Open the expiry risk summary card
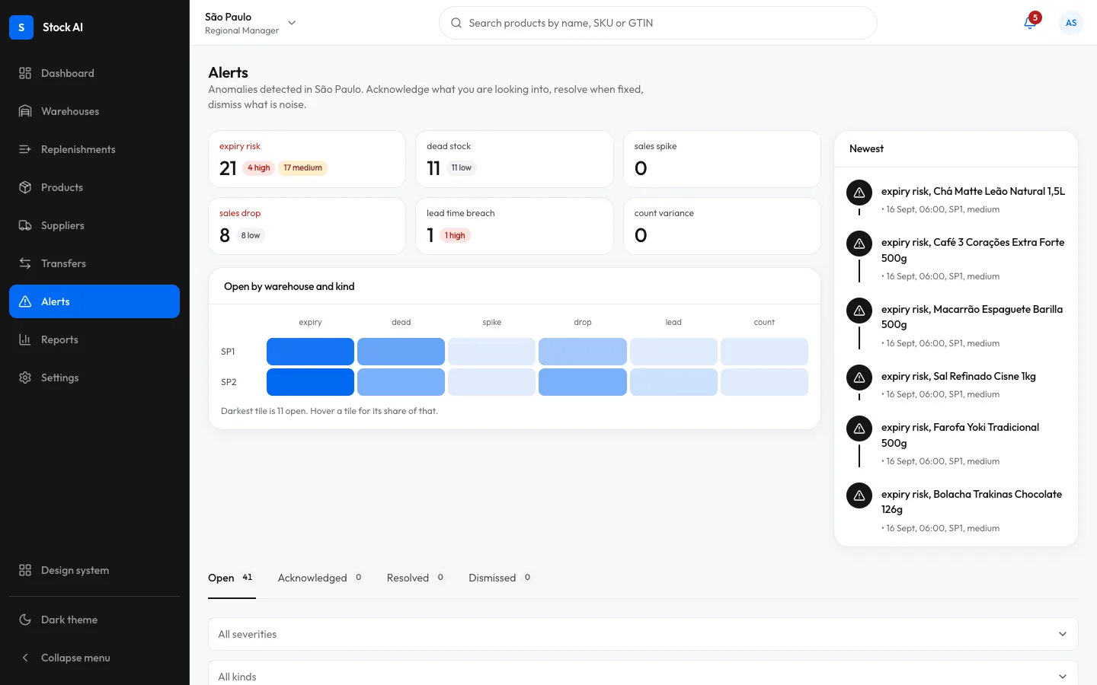 (x=307, y=159)
